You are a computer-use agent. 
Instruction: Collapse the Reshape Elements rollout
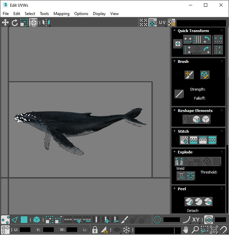point(175,110)
